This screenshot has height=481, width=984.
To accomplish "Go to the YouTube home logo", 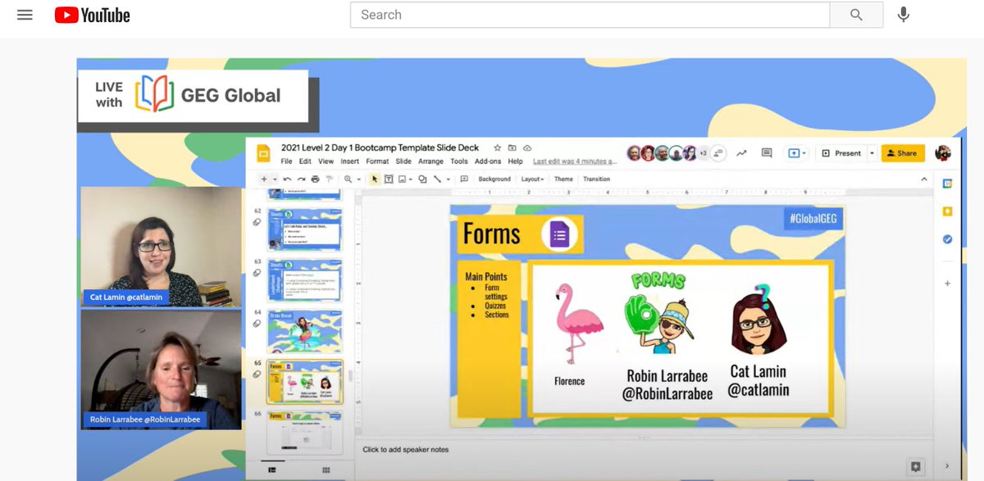I will click(x=93, y=15).
